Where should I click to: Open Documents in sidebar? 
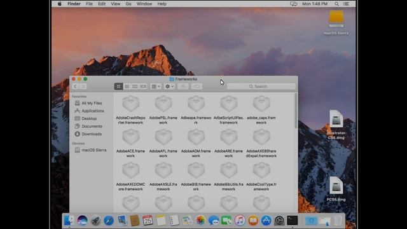point(92,127)
